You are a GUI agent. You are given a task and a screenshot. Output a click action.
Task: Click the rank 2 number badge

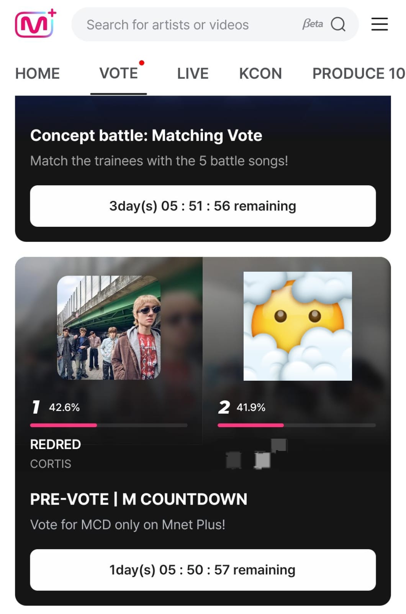[x=224, y=407]
